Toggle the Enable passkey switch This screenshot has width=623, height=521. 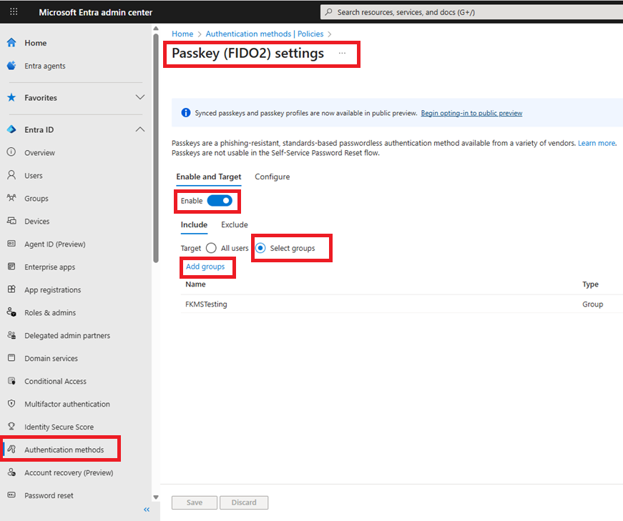220,201
